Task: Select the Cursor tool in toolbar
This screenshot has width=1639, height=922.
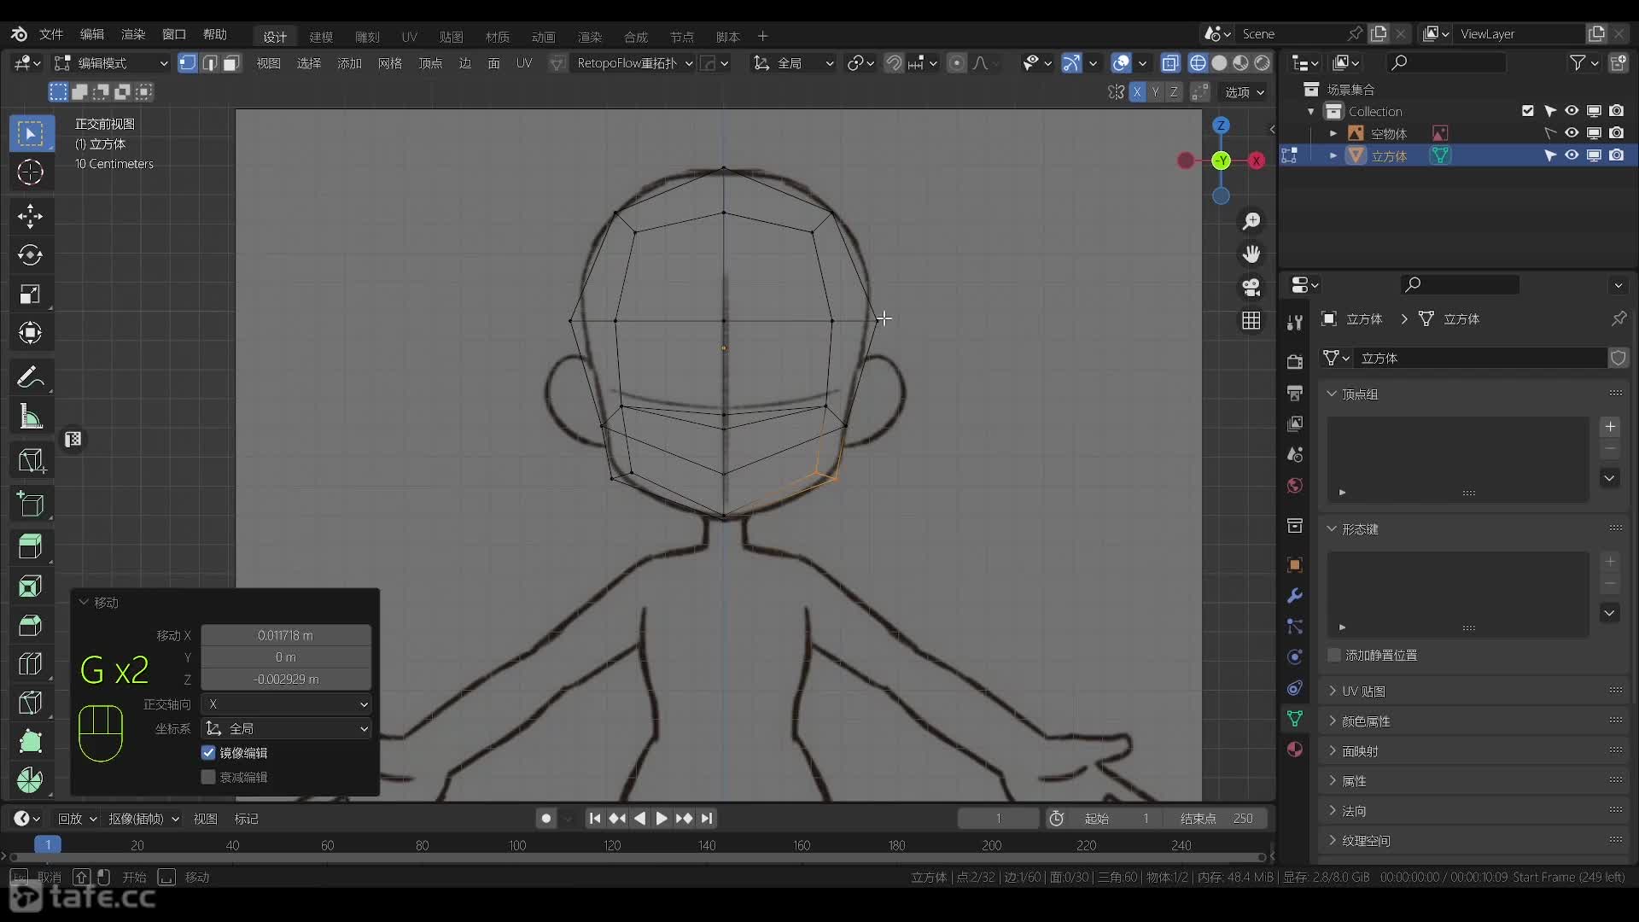Action: [31, 172]
